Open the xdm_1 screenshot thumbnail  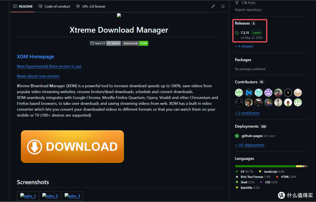click(x=28, y=196)
